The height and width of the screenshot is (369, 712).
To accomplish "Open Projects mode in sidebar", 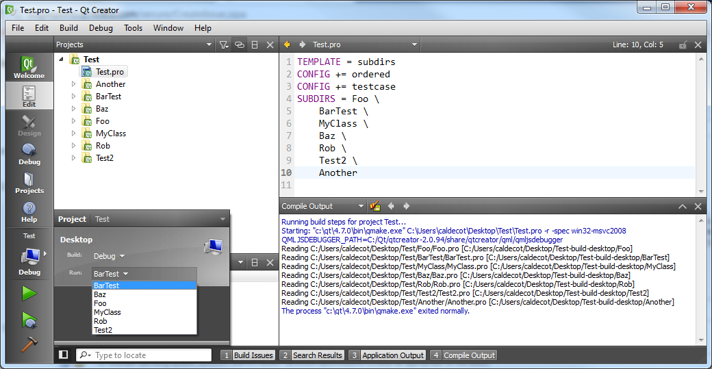I will (x=29, y=183).
